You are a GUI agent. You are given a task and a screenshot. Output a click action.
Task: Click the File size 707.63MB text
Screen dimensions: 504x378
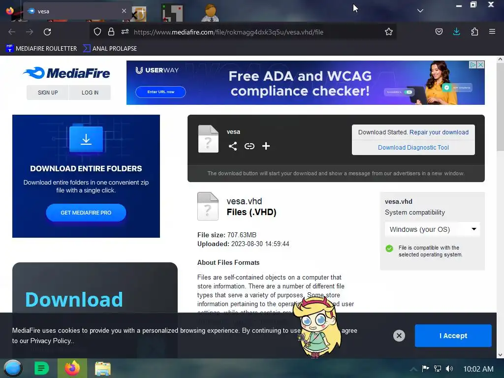tap(226, 235)
